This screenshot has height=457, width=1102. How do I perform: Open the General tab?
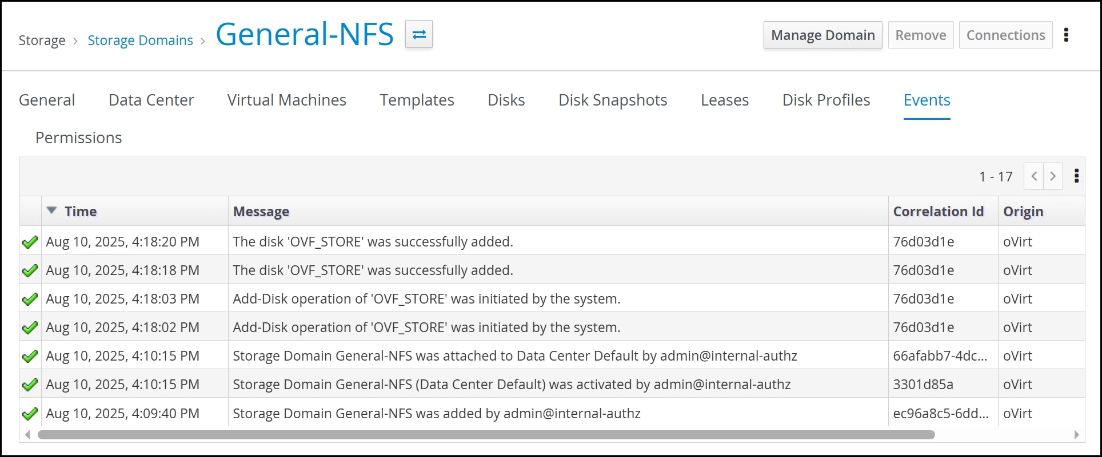(x=47, y=100)
